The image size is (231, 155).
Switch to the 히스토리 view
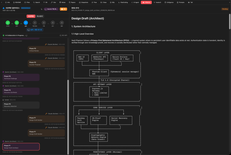tap(40, 16)
